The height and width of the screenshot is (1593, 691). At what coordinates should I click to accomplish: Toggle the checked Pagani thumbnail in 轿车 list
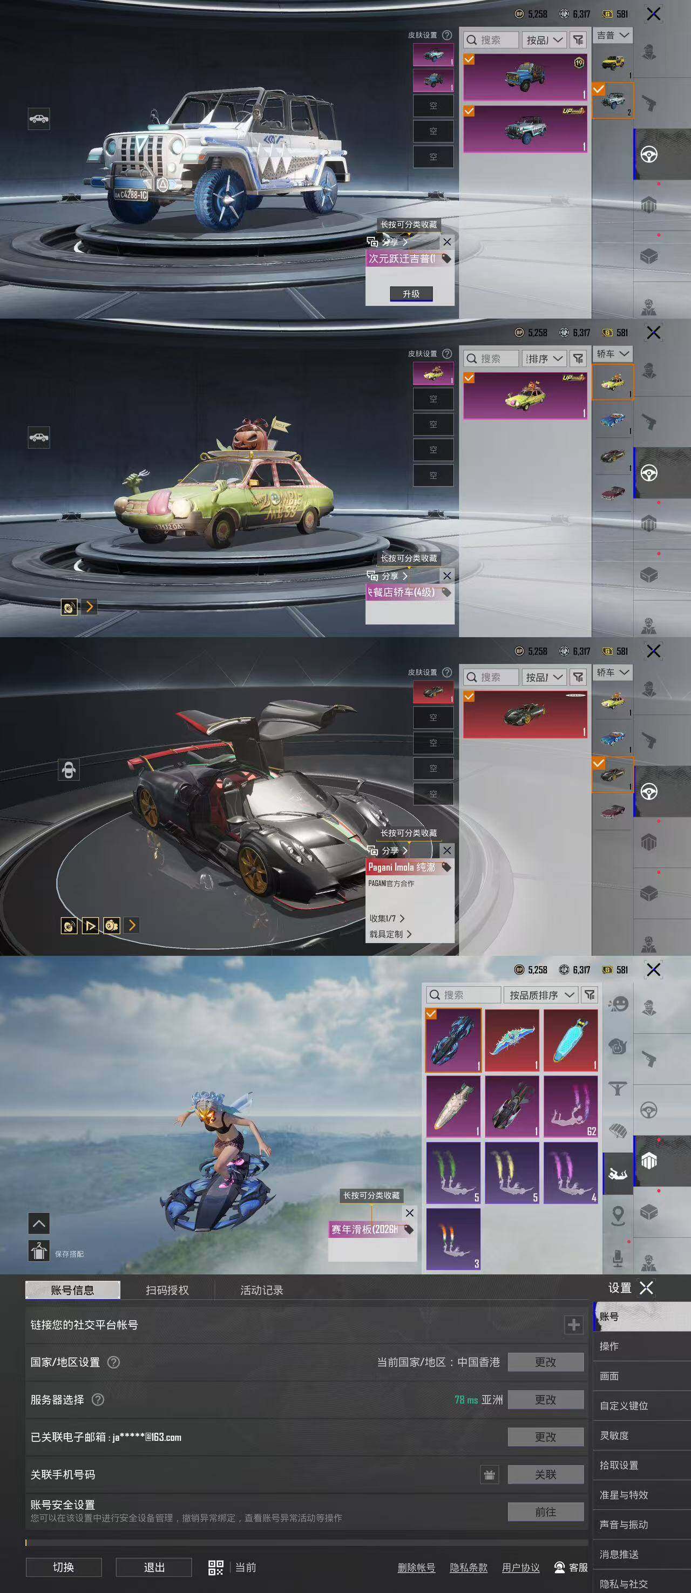(x=612, y=774)
